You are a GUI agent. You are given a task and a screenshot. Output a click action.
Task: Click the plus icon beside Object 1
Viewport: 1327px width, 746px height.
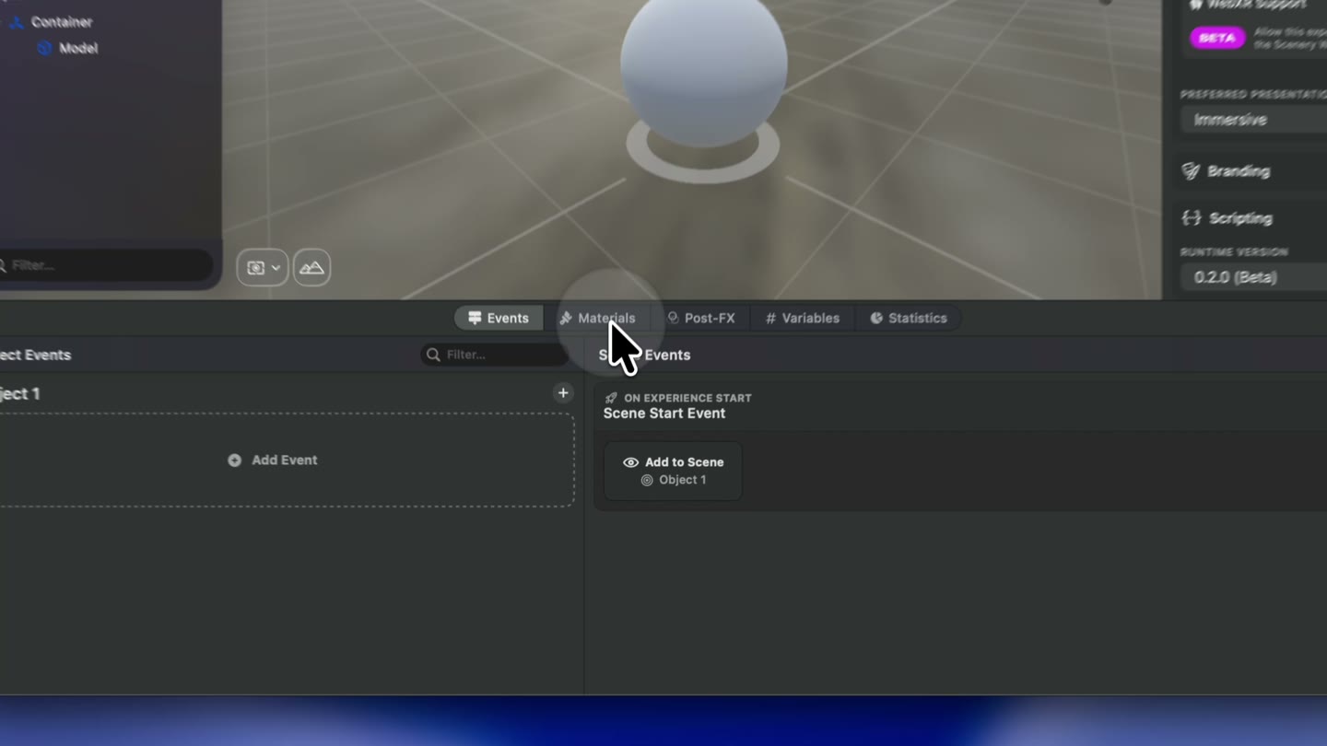coord(563,393)
